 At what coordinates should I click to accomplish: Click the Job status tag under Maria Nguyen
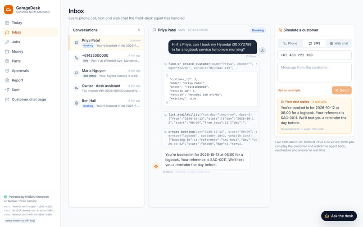tap(90, 76)
